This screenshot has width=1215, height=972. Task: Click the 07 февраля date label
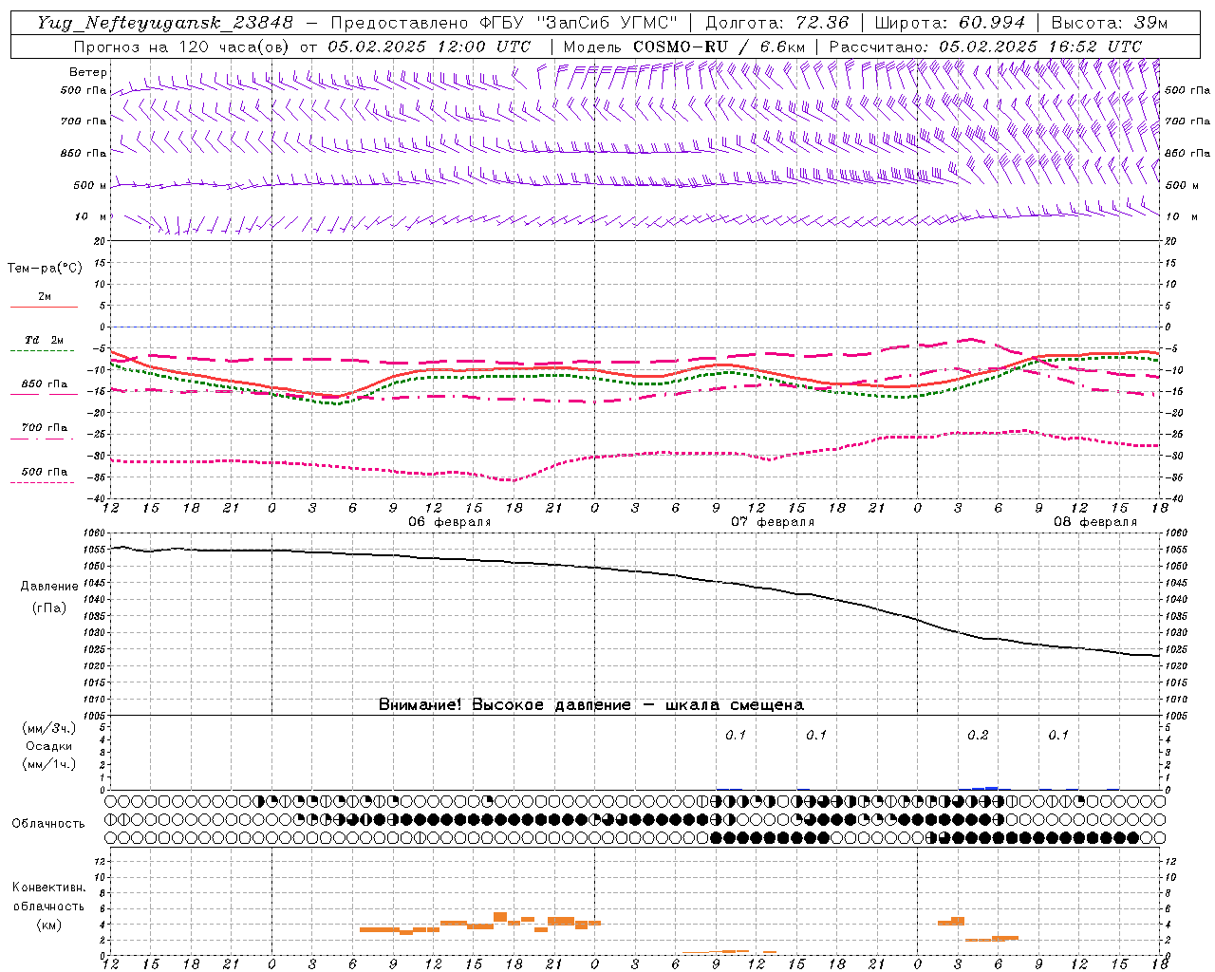773,522
